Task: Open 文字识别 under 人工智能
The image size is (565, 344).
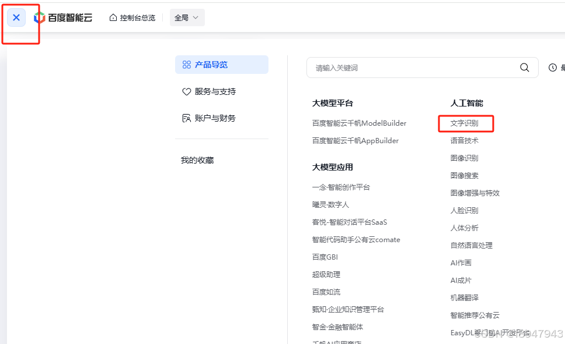Action: tap(465, 123)
